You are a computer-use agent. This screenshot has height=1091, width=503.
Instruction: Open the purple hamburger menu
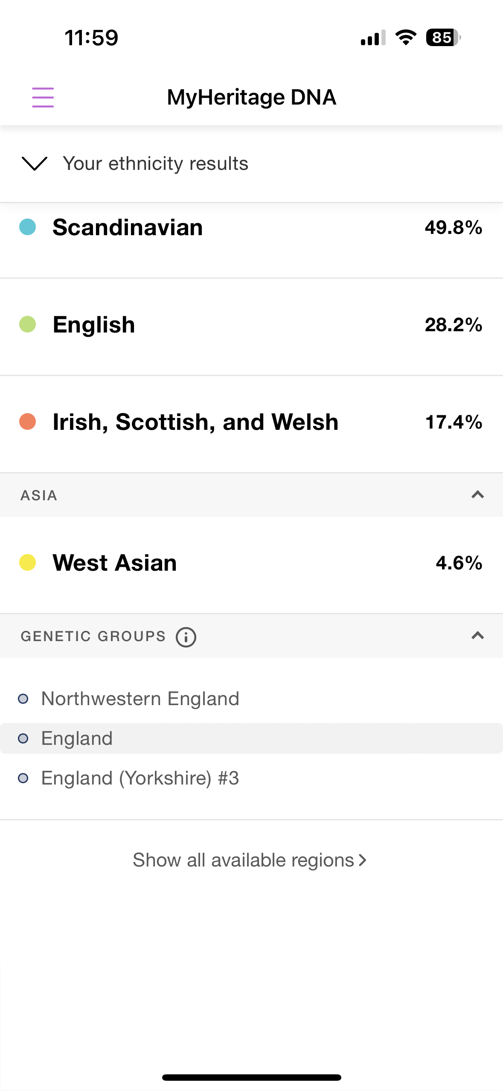click(x=43, y=97)
